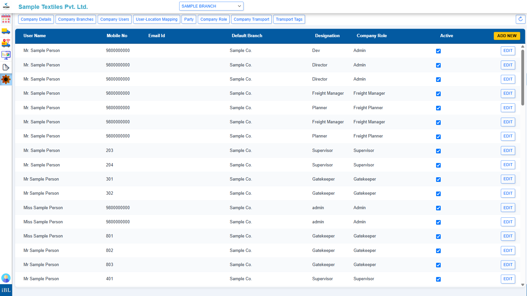This screenshot has height=296, width=527.
Task: Open the SAMPLE BRANCH dropdown
Action: (x=211, y=6)
